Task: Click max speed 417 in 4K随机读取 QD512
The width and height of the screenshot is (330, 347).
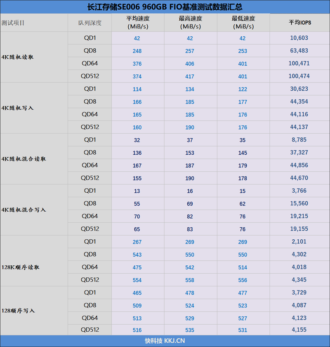Action: click(190, 77)
